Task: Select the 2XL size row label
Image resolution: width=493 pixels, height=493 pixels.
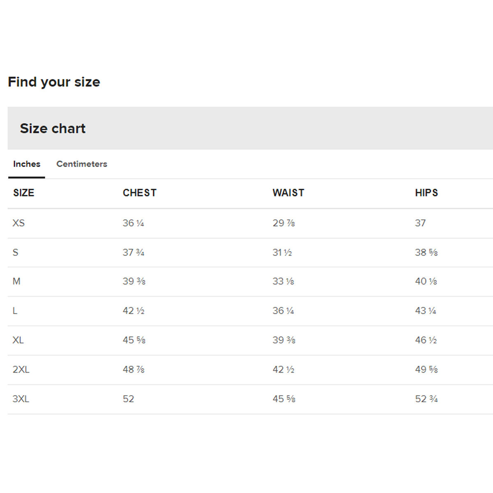Action: [x=21, y=369]
